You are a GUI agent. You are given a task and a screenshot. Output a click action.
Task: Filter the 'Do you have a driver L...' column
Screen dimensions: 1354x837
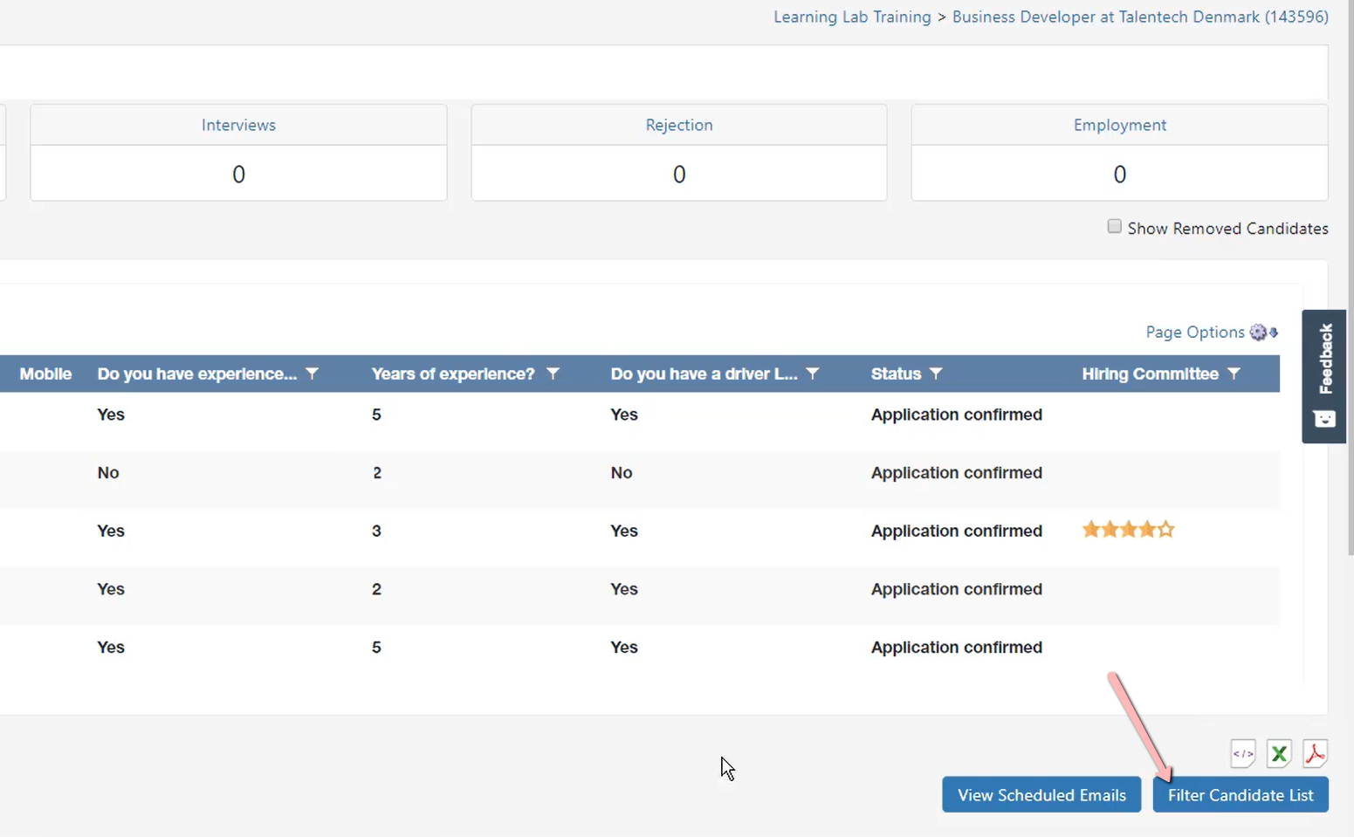click(x=813, y=374)
